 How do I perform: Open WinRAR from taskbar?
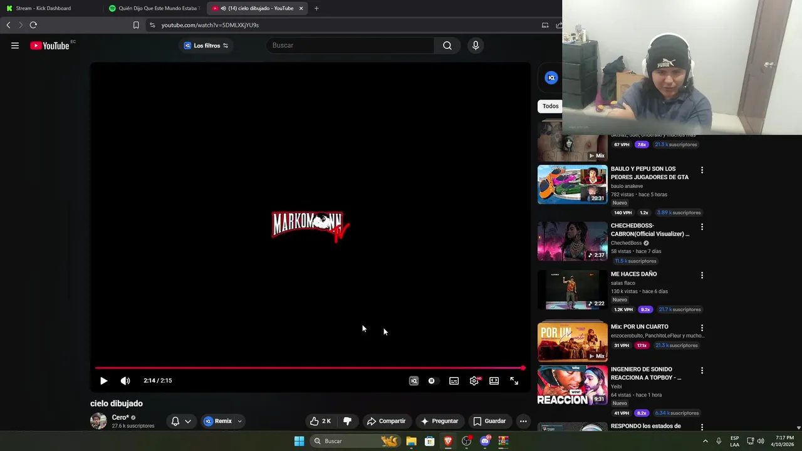tap(503, 441)
